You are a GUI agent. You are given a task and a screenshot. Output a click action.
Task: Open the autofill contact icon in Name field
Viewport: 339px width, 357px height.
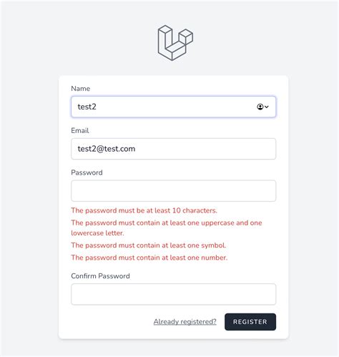point(260,107)
